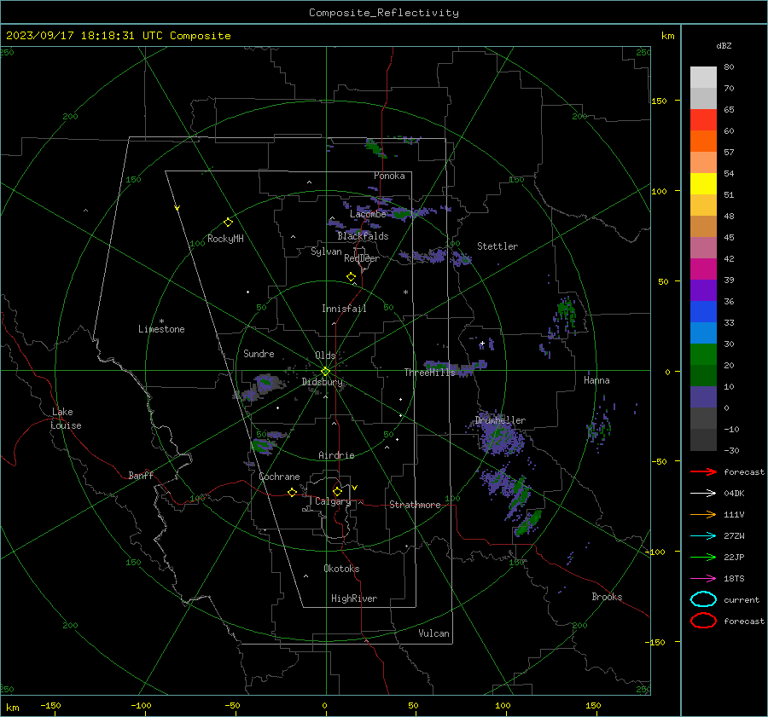
Task: Click the Innisfail town label
Action: tap(344, 309)
